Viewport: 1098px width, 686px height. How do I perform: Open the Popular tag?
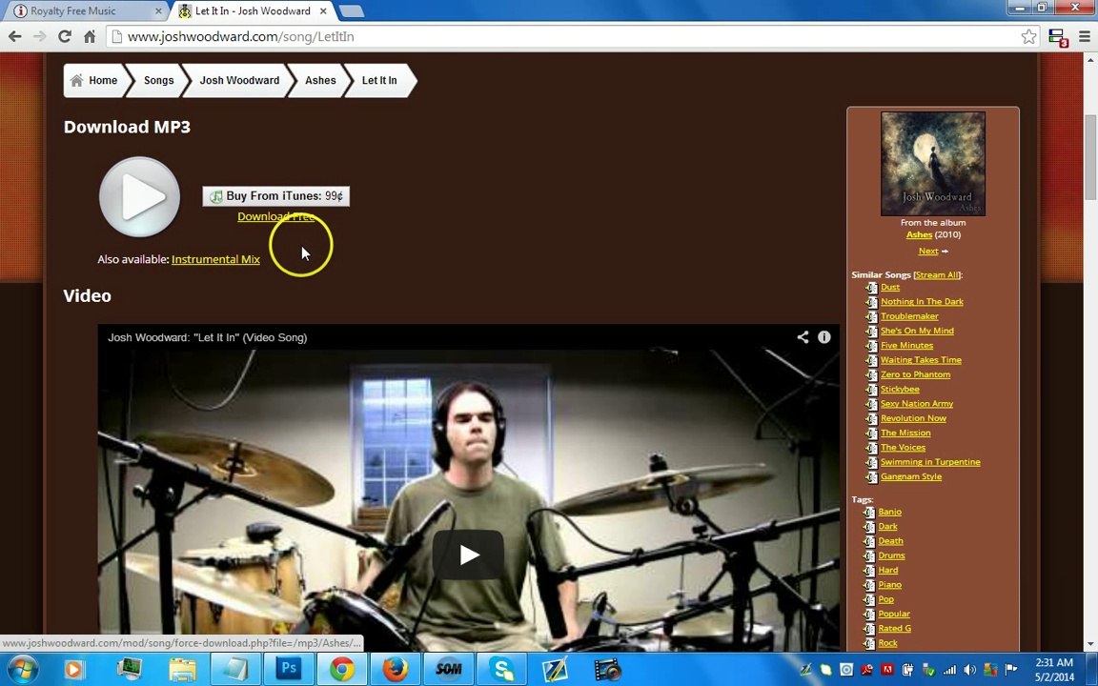coord(893,614)
